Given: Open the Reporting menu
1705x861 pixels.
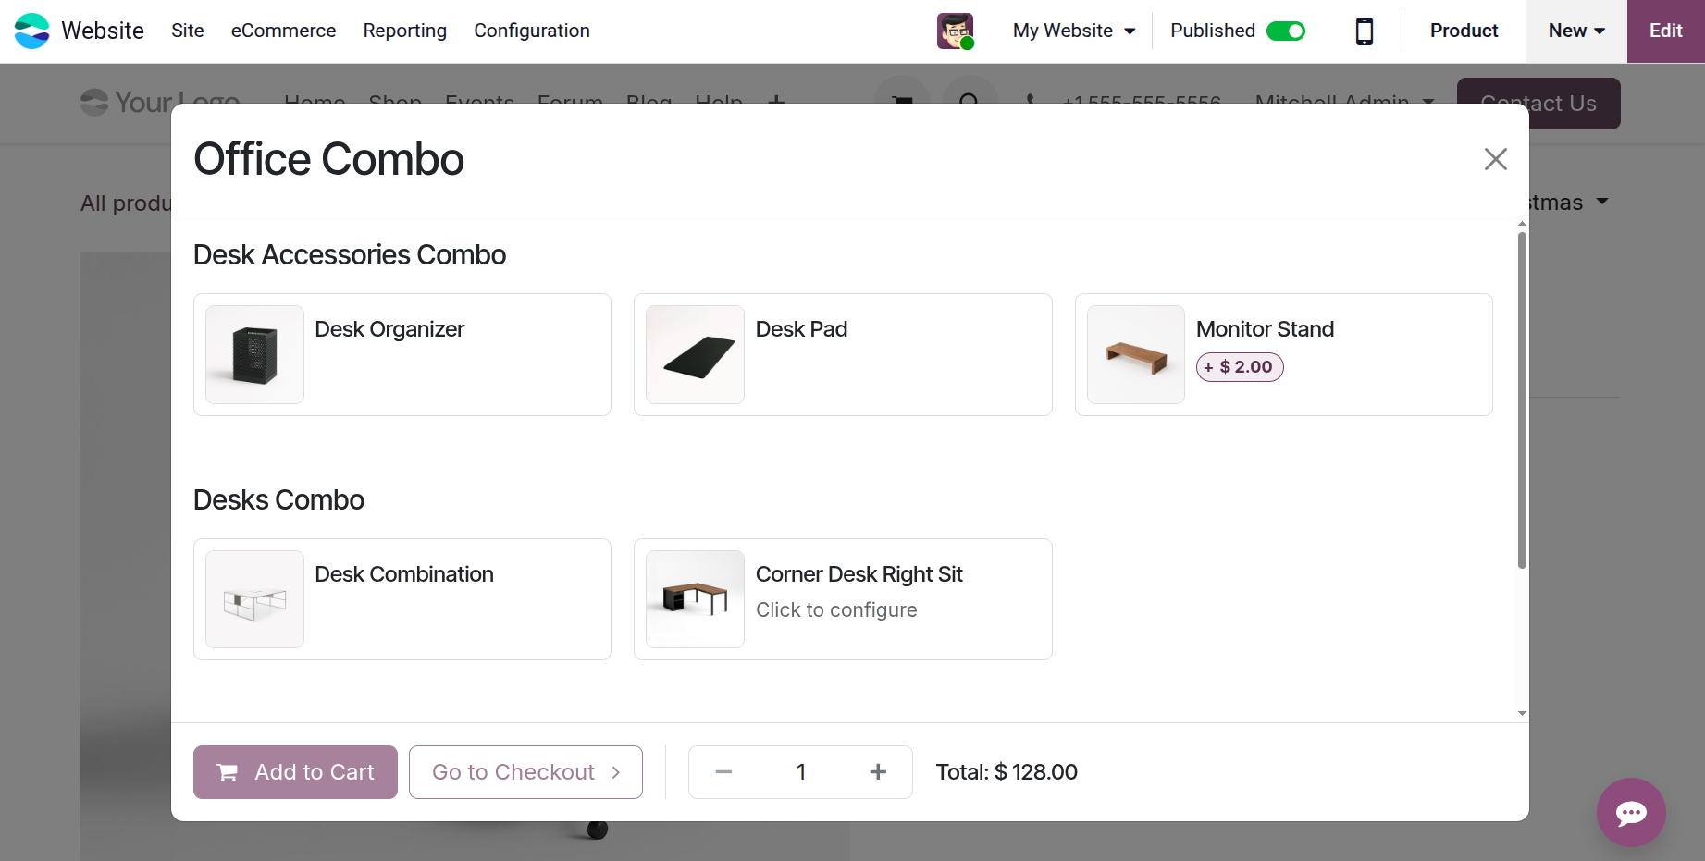Looking at the screenshot, I should [404, 31].
